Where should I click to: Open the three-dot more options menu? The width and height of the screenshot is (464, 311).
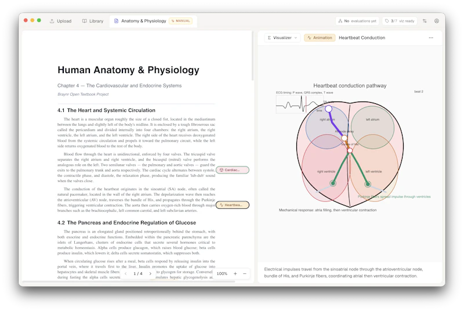click(x=431, y=38)
